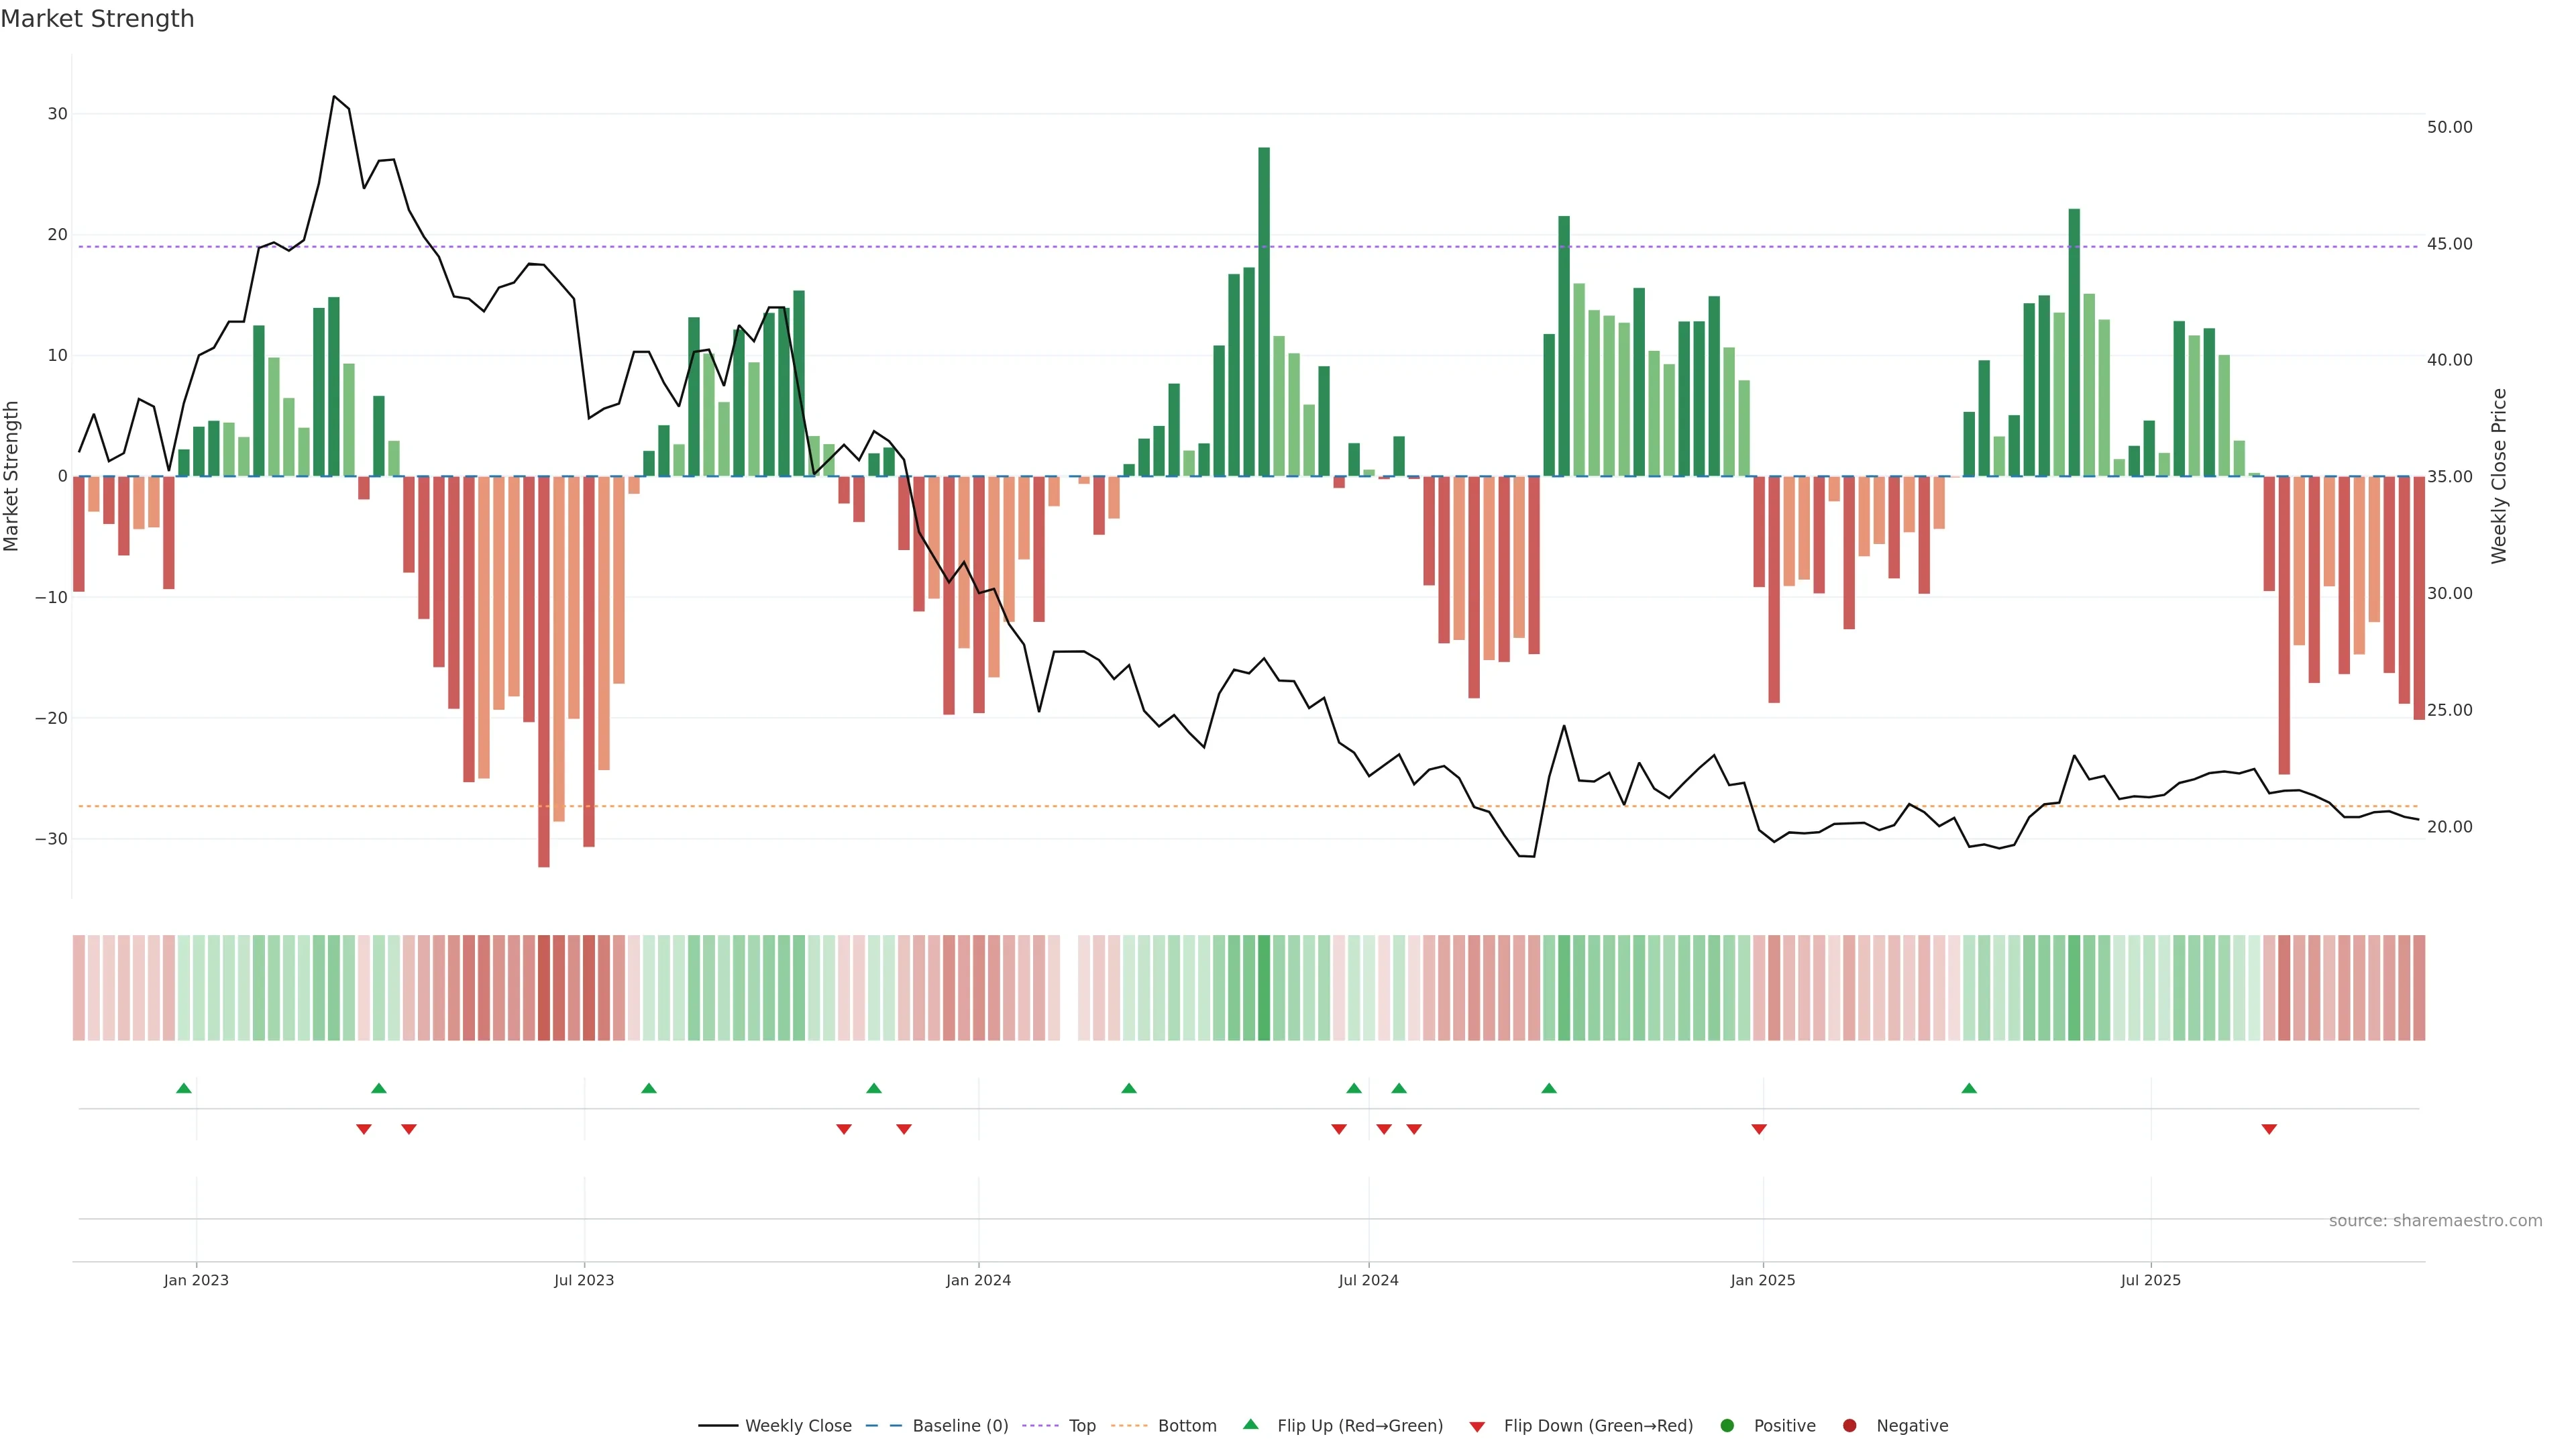
Task: Click the weekly close price peak
Action: point(334,97)
